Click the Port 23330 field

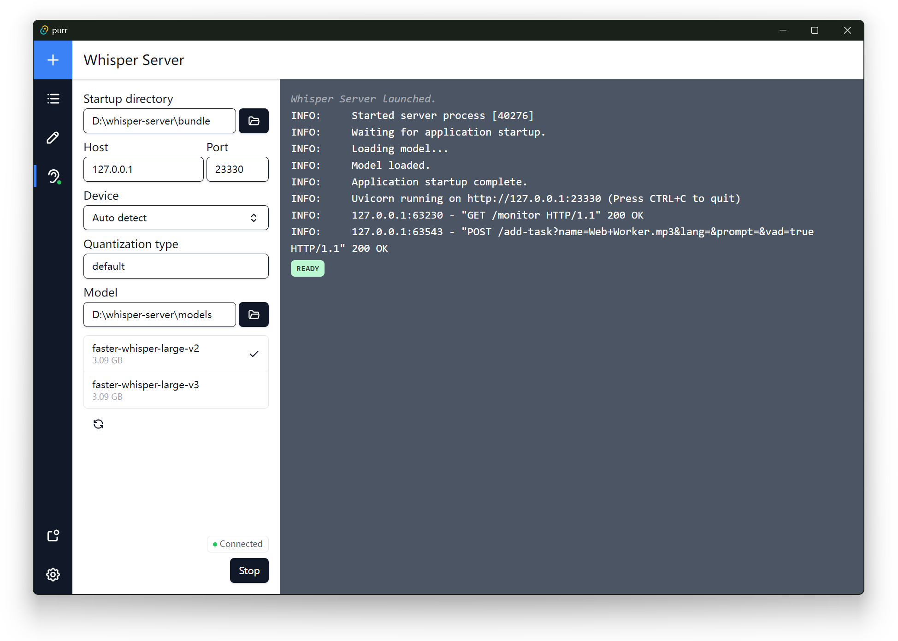[237, 169]
